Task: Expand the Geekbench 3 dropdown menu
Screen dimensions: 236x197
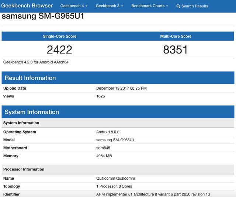Action: pyautogui.click(x=110, y=6)
